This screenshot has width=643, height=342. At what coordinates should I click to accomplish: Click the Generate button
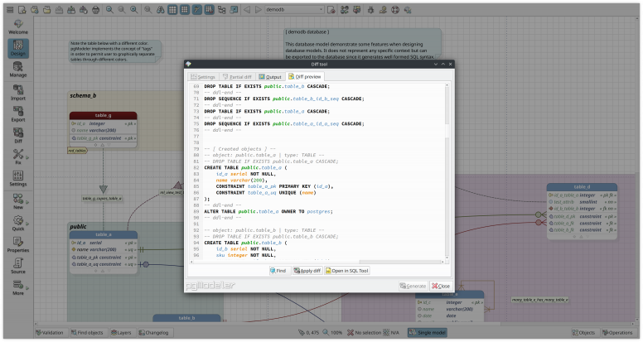point(413,286)
